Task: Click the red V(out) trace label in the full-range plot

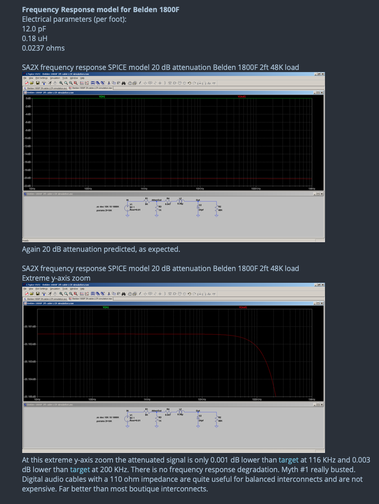Action: tap(242, 96)
